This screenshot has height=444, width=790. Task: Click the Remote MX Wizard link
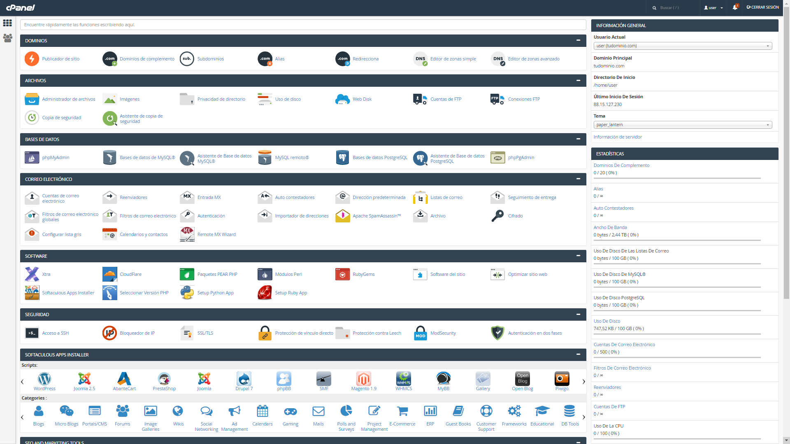(x=216, y=234)
